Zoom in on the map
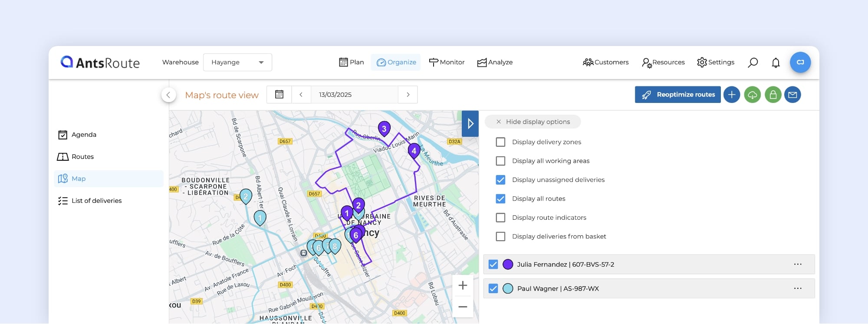The height and width of the screenshot is (324, 868). pyautogui.click(x=463, y=285)
